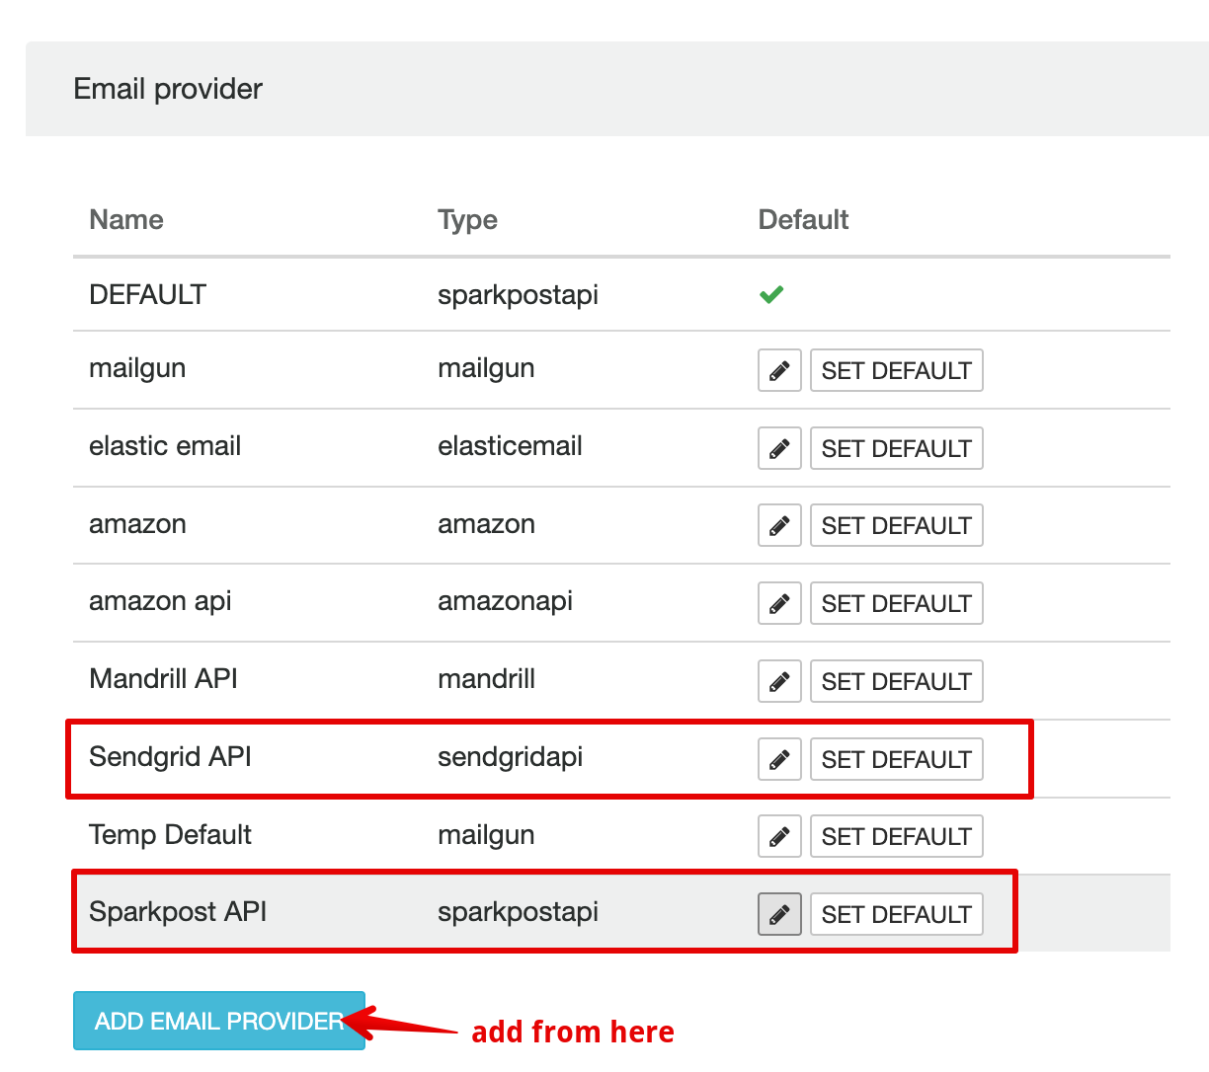Edit the elastic email provider settings

[779, 448]
